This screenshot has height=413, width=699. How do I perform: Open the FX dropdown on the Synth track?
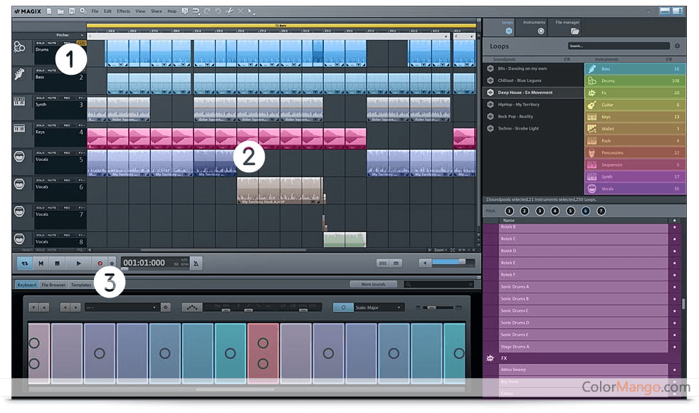pyautogui.click(x=82, y=98)
